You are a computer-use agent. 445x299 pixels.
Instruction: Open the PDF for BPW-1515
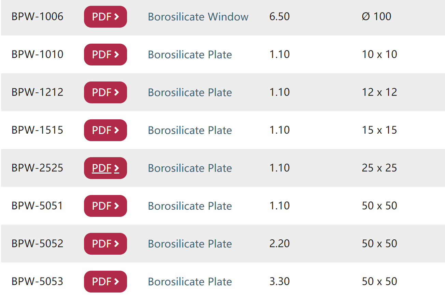106,130
